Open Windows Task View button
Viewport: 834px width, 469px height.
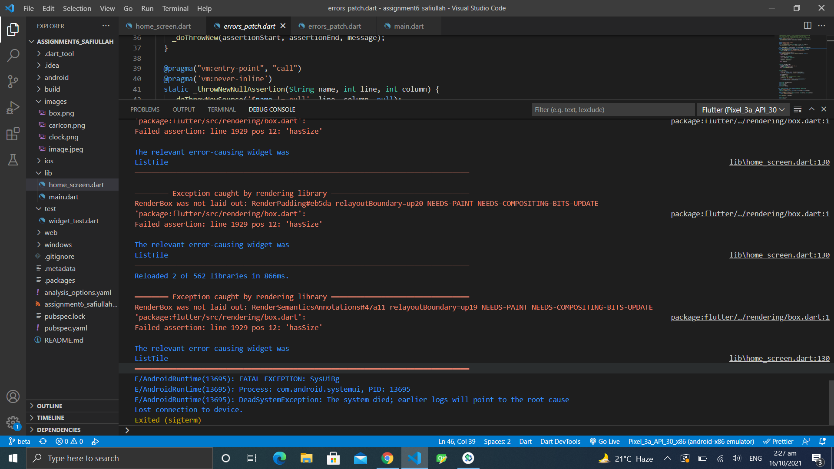252,458
